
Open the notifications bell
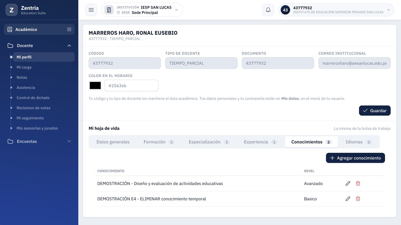(268, 10)
